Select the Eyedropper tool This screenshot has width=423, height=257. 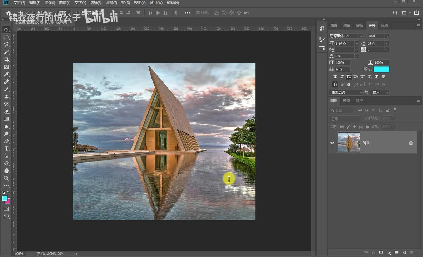pos(6,74)
